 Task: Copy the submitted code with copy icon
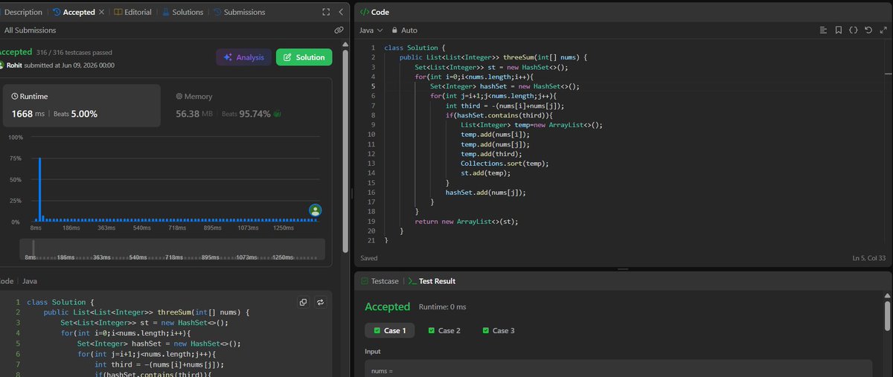[x=303, y=302]
